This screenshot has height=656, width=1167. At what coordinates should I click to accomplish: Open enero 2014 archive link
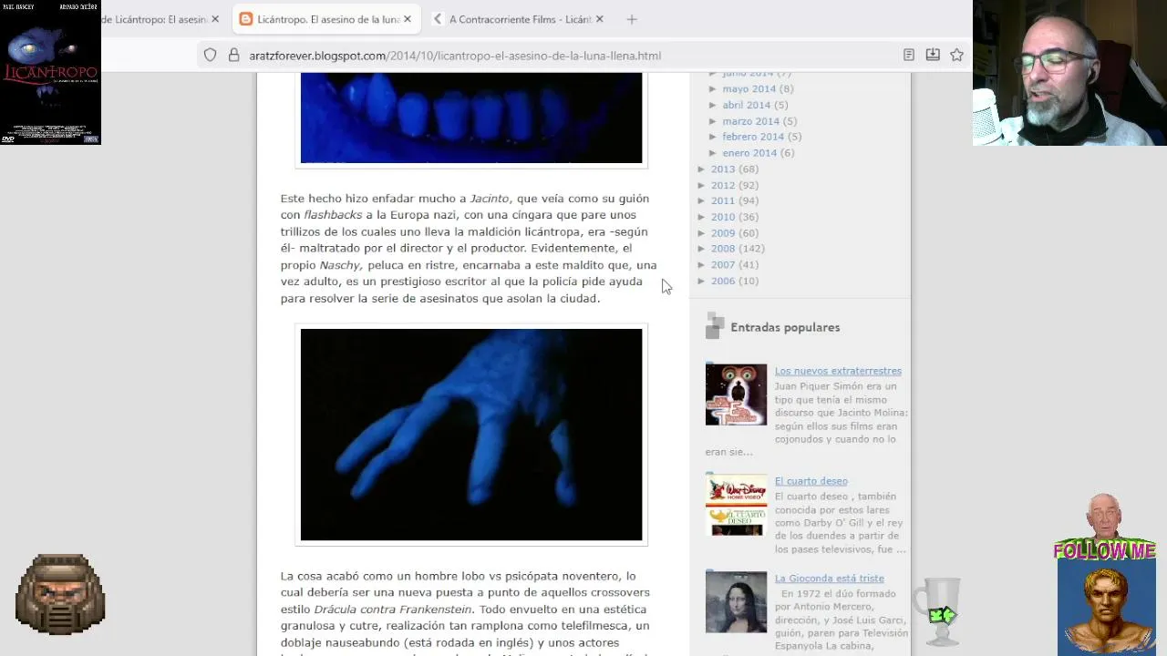coord(749,153)
